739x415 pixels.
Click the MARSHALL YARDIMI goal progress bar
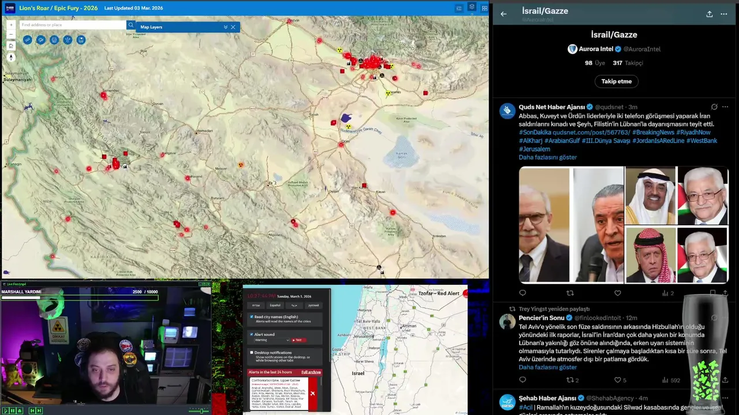pos(80,297)
